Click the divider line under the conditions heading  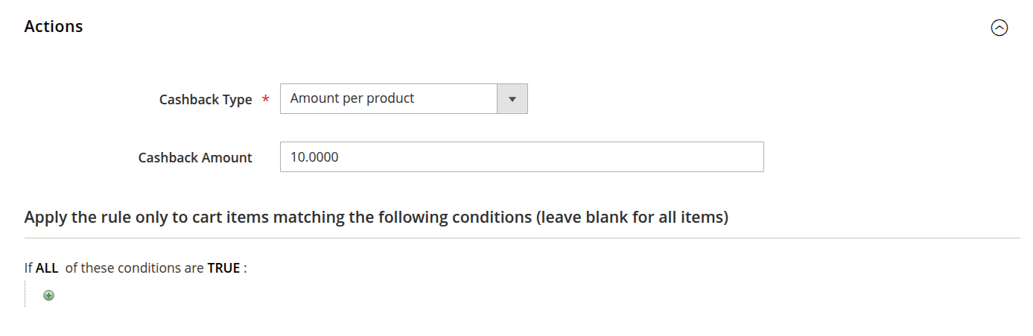521,238
